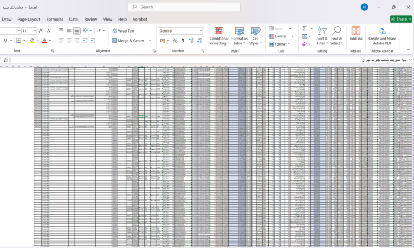The width and height of the screenshot is (414, 248).
Task: Toggle top align for cell content
Action: coord(61,31)
